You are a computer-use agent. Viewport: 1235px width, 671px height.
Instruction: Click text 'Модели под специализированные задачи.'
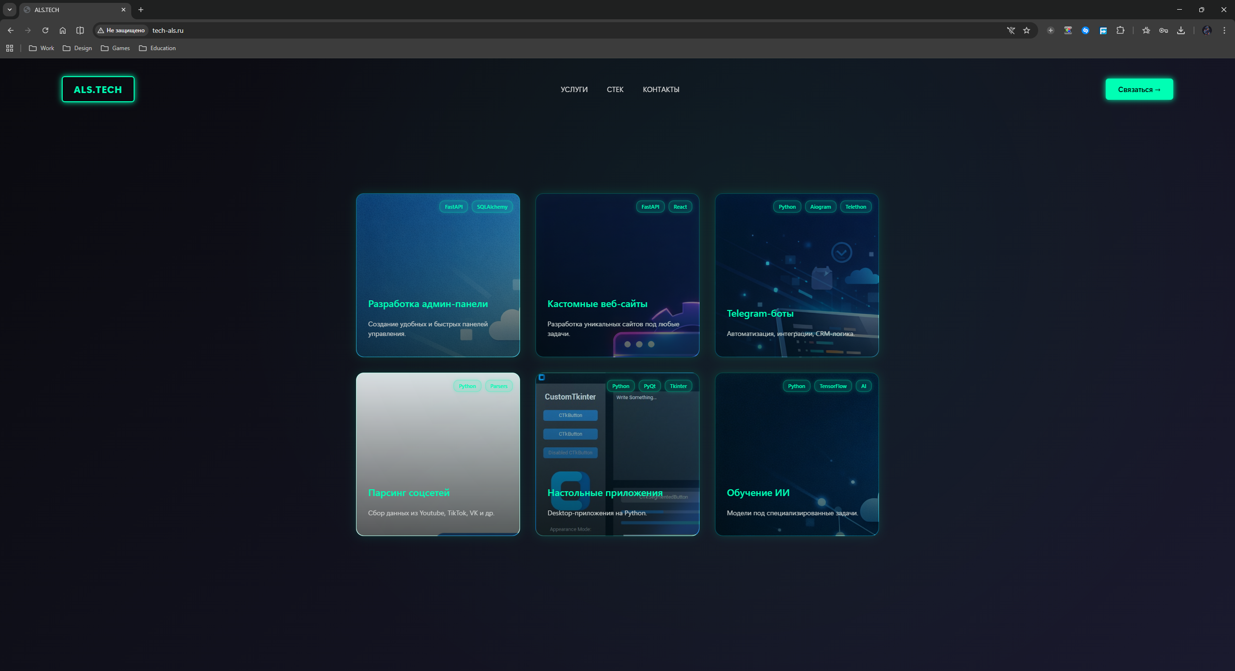[792, 513]
